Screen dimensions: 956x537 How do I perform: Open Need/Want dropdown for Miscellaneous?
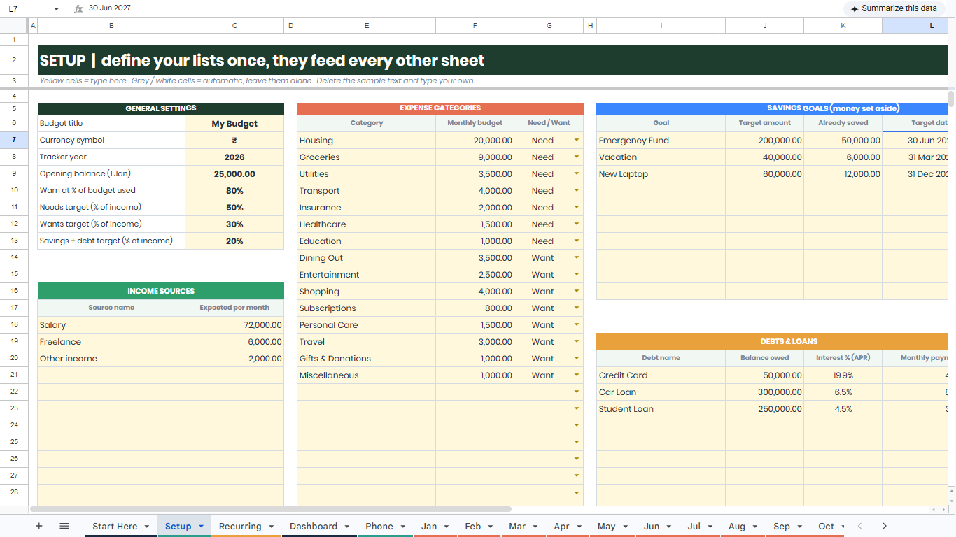577,375
